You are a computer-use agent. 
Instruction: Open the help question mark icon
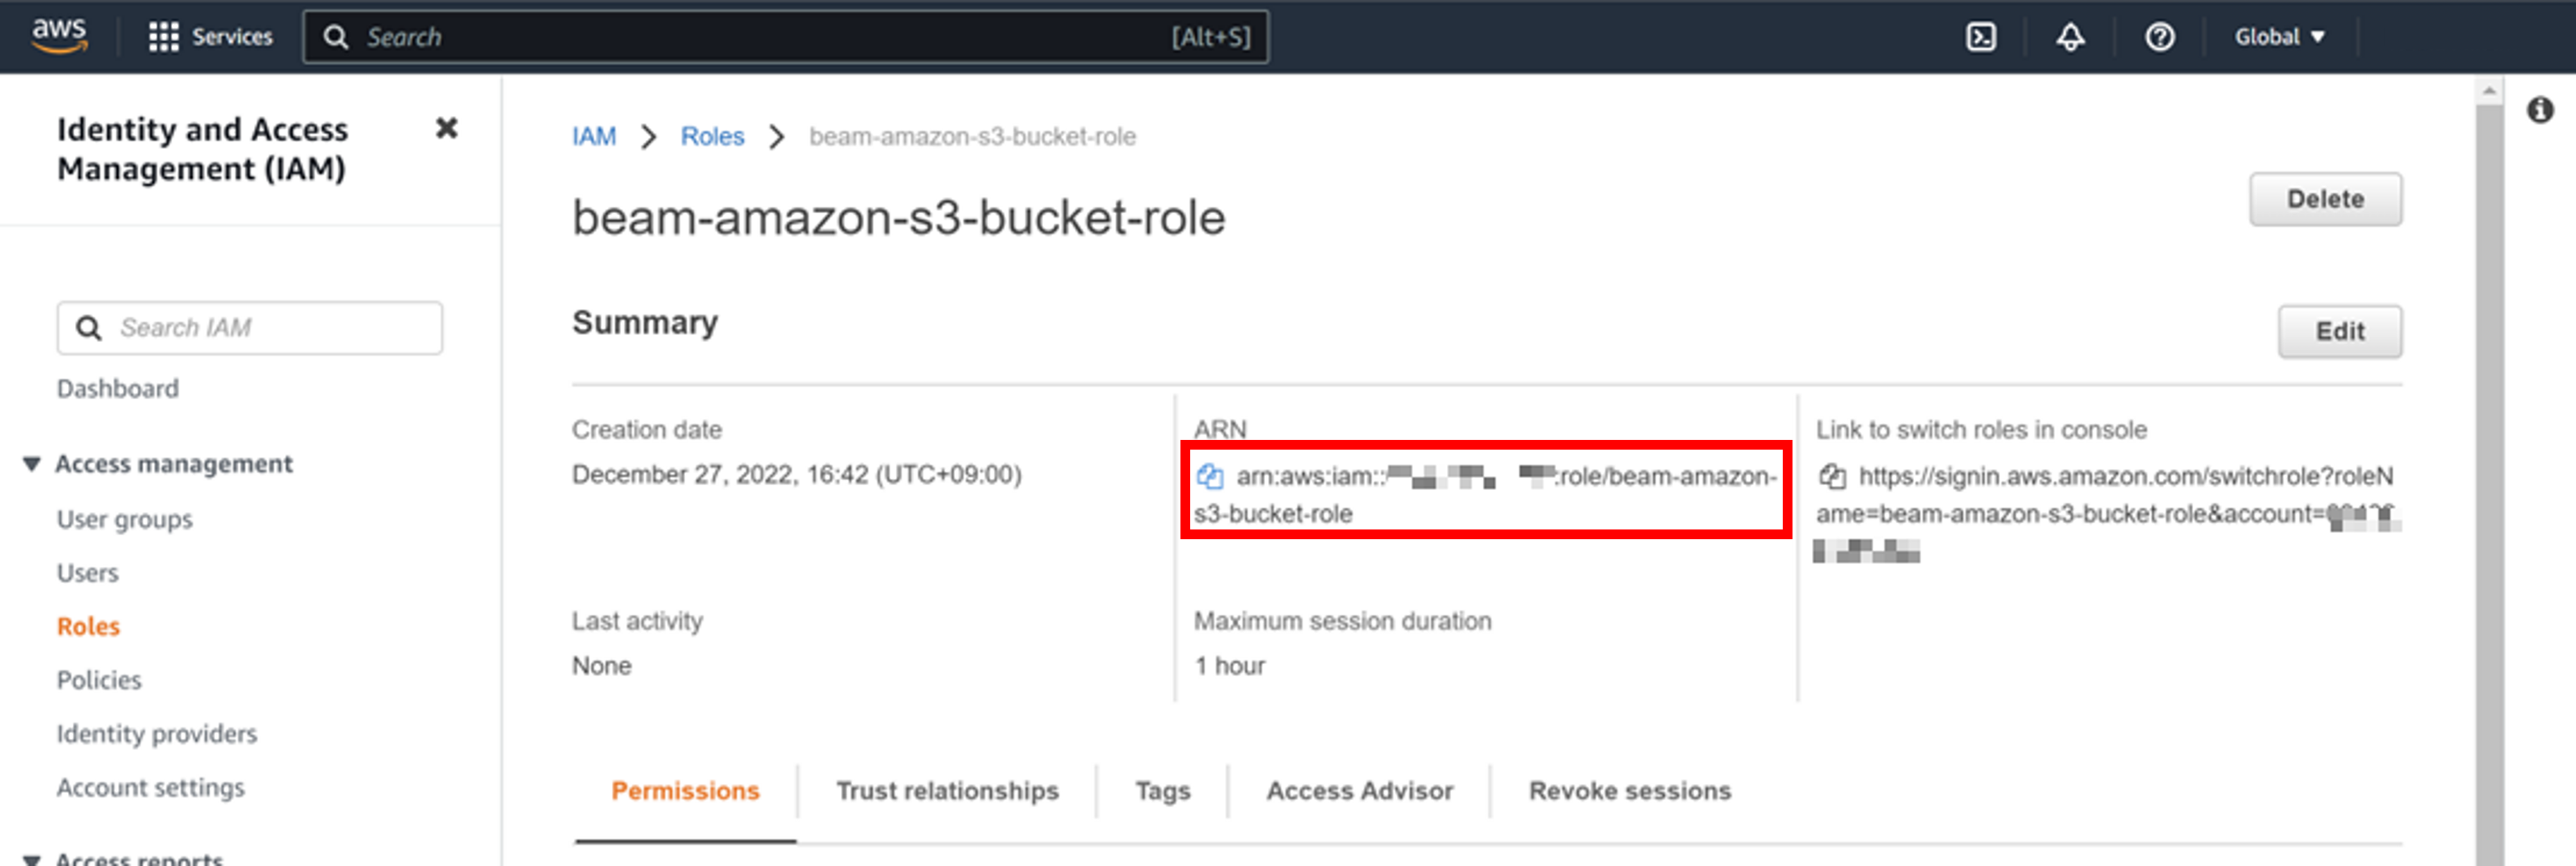2159,37
